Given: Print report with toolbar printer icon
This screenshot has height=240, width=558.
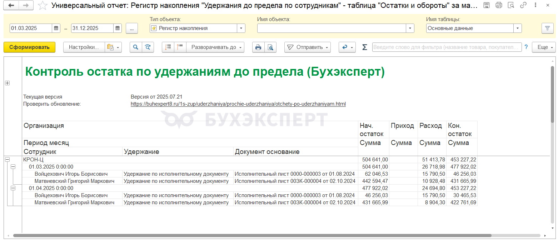Looking at the screenshot, I should click(258, 47).
